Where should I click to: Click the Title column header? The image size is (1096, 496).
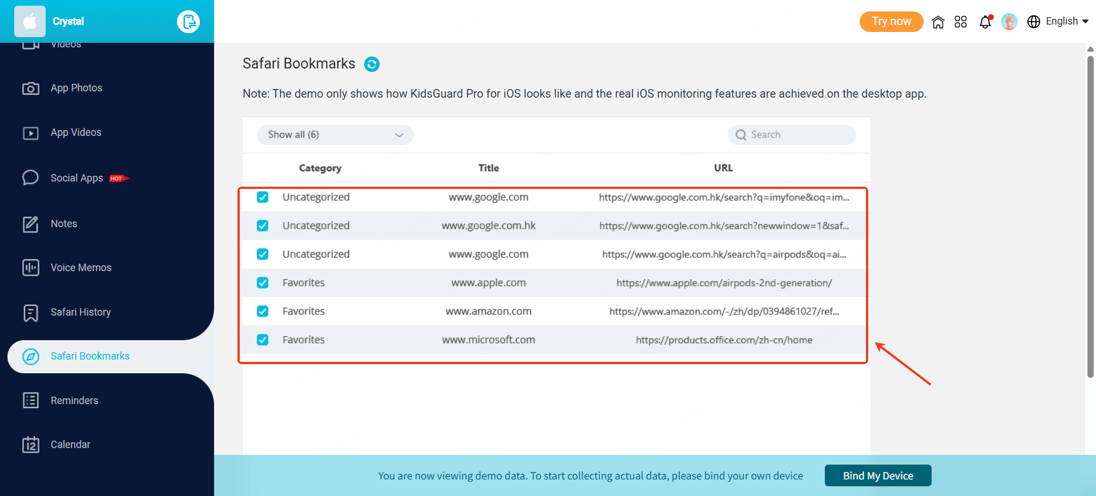click(489, 168)
